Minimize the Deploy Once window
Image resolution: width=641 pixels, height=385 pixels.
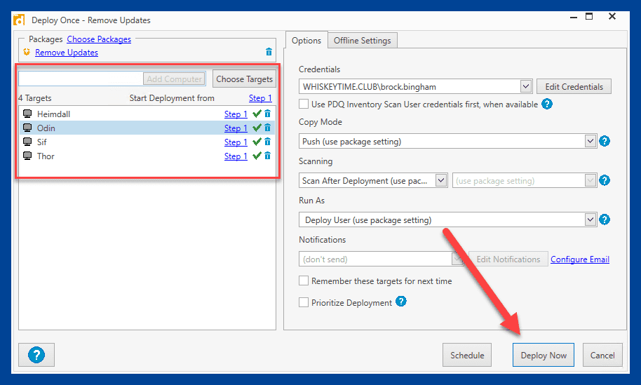click(x=574, y=17)
